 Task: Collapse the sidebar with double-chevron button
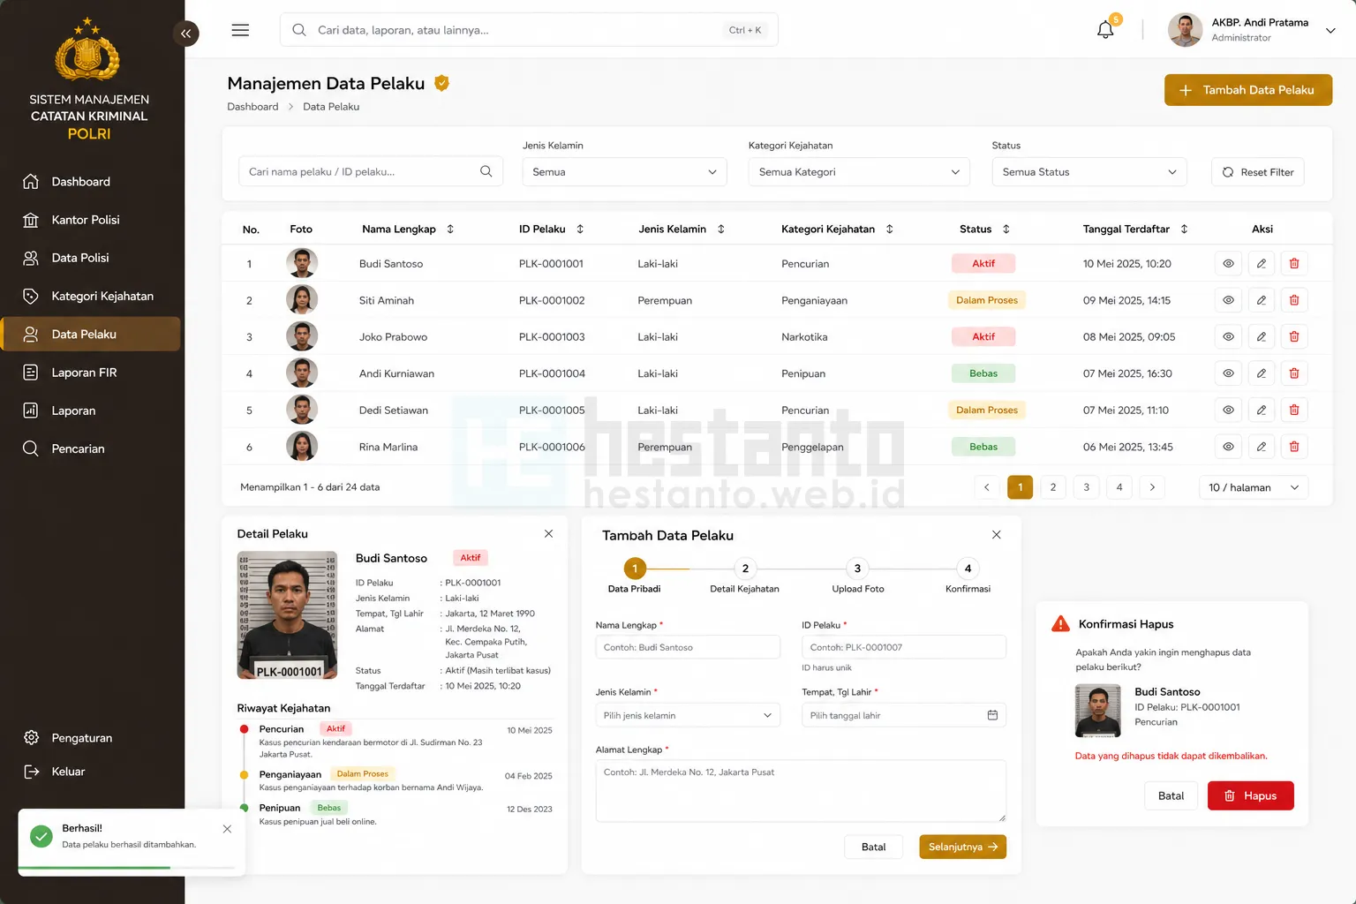pyautogui.click(x=185, y=34)
